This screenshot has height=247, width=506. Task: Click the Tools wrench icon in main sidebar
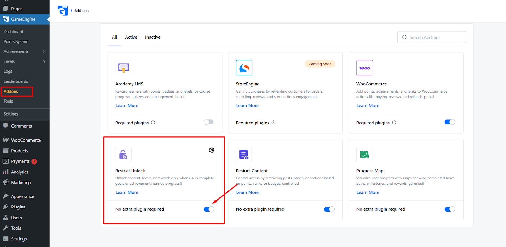coord(6,228)
